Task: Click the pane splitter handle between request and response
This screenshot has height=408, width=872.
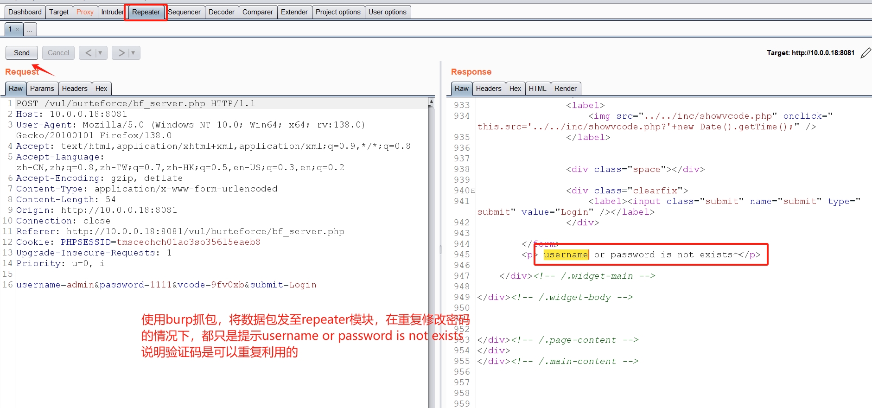Action: (x=440, y=250)
